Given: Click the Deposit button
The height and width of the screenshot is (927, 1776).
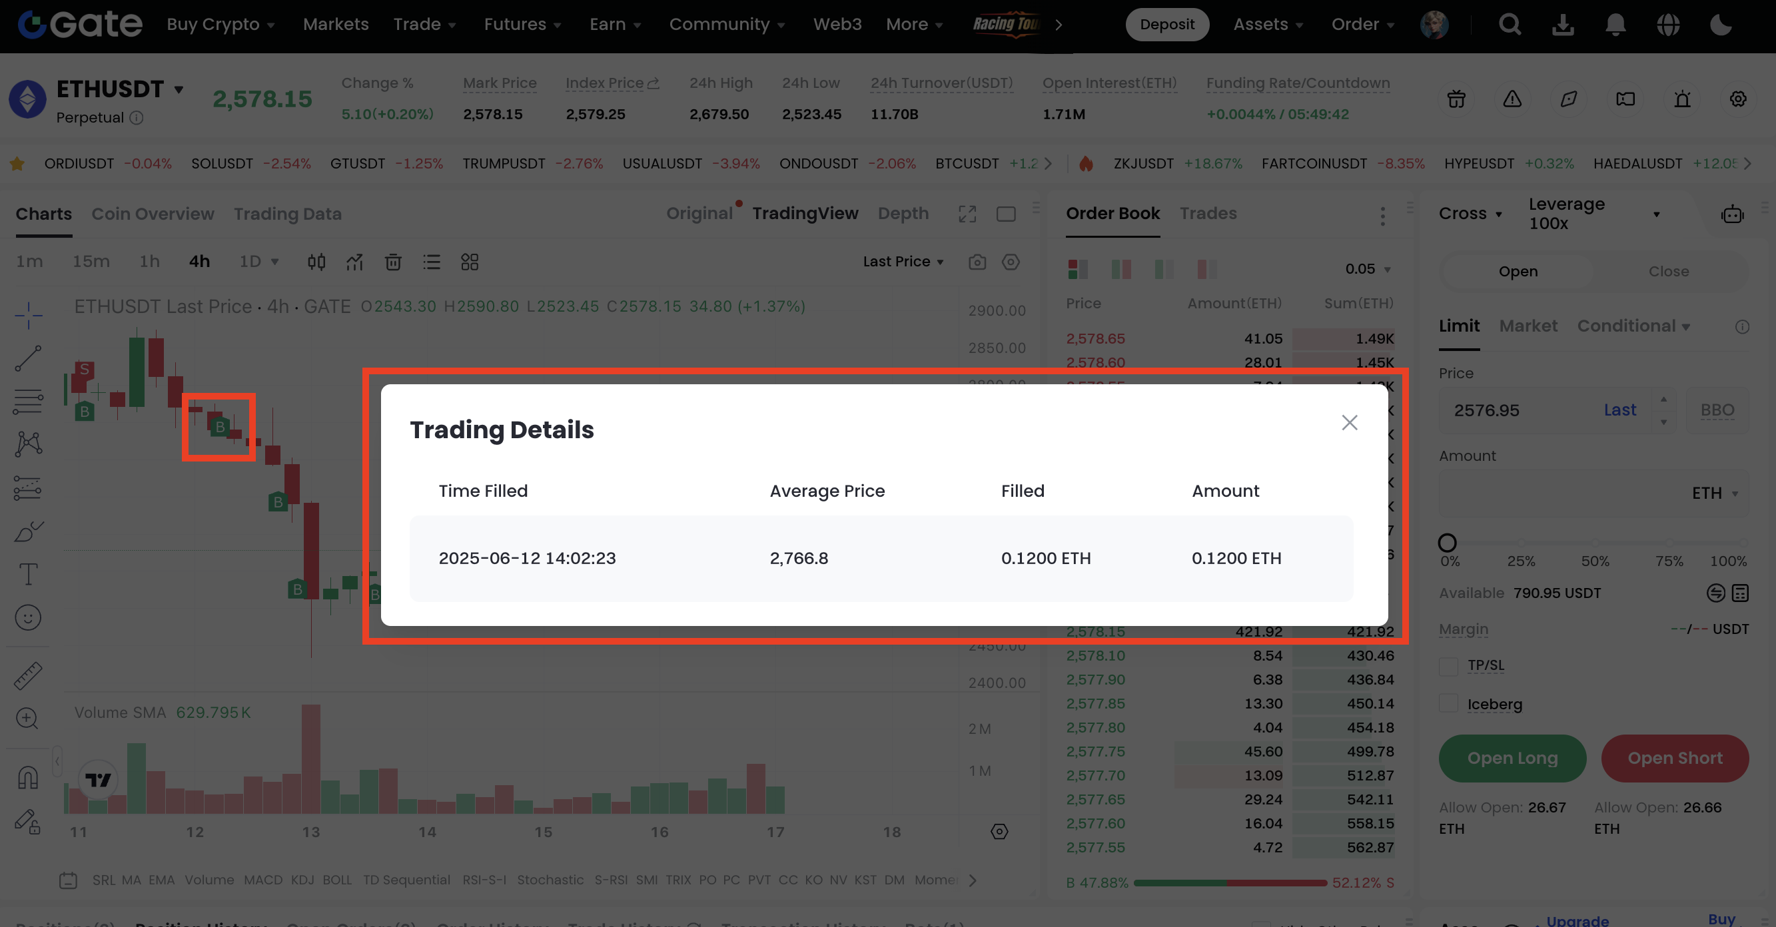Looking at the screenshot, I should click(1166, 25).
